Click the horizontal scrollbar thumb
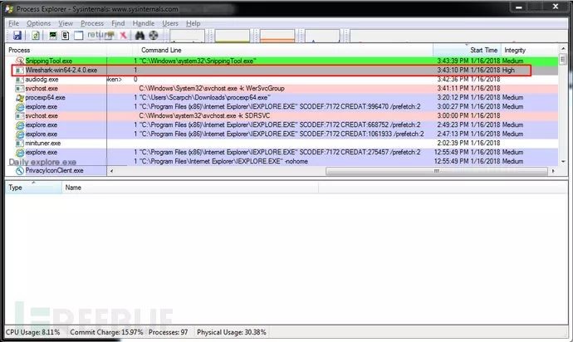573x342 pixels. (437, 171)
